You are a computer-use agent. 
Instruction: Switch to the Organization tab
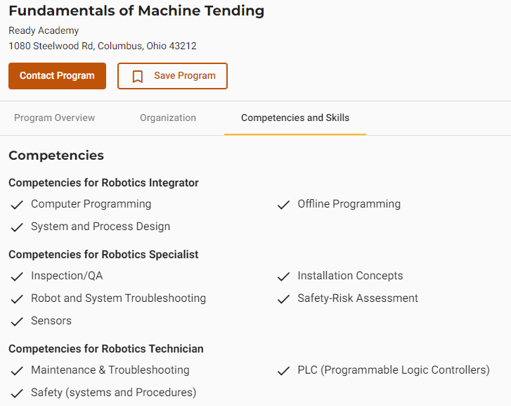point(168,118)
